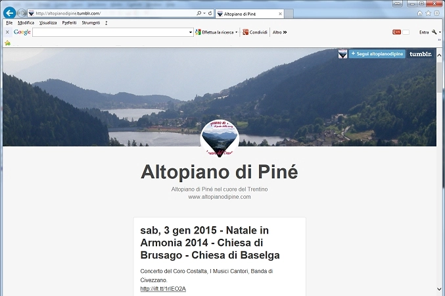Click the Google toolbar search input field
Viewport: 445px width, 296px height.
pos(110,32)
